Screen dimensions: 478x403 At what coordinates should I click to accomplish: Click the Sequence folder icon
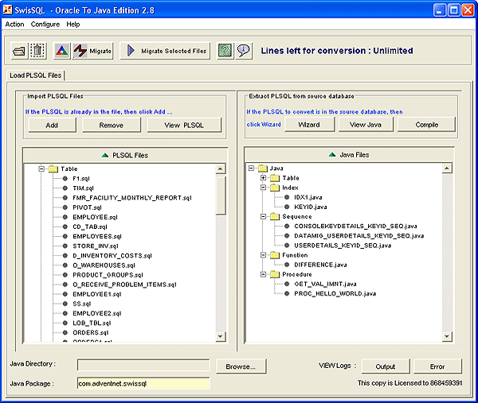coord(274,216)
